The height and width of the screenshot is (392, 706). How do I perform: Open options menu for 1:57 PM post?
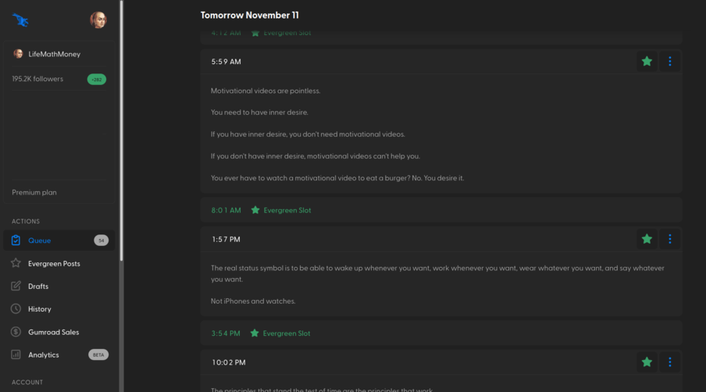(669, 239)
